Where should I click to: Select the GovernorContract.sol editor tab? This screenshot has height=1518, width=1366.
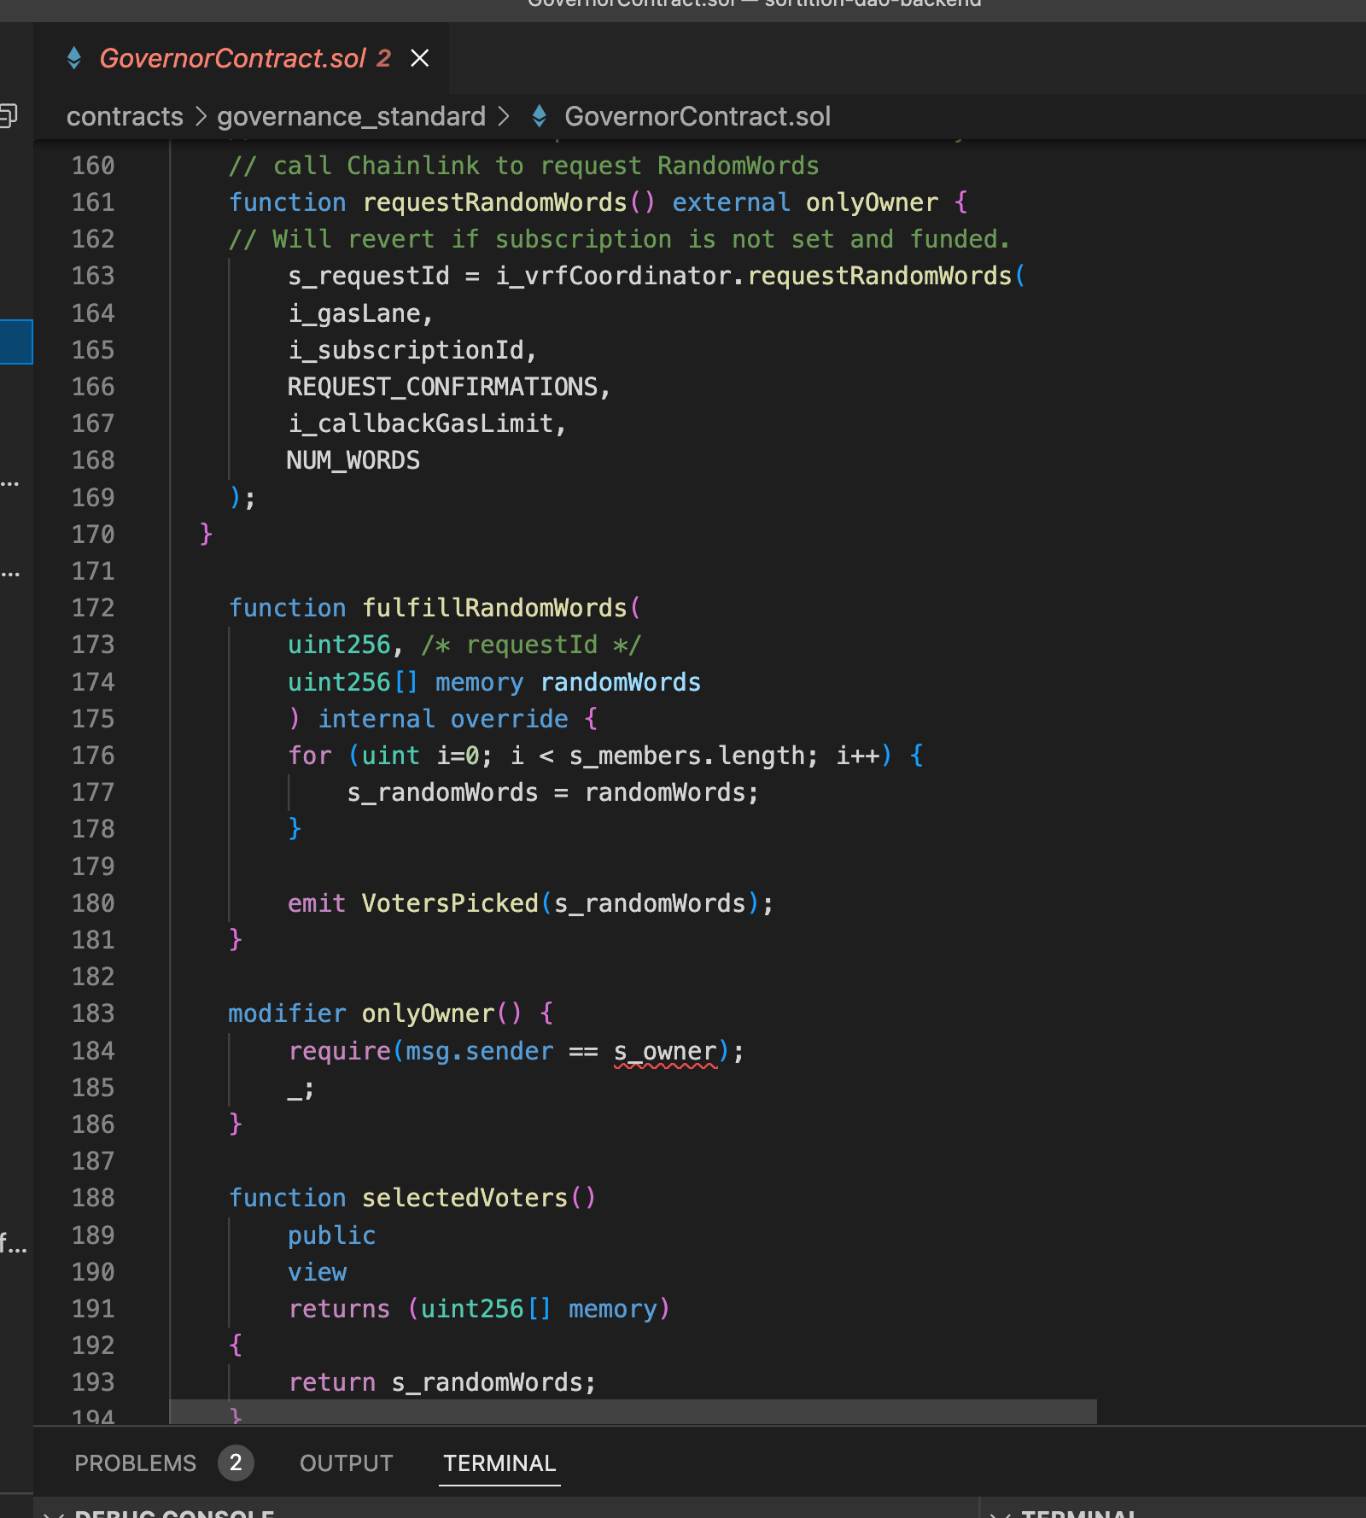242,58
